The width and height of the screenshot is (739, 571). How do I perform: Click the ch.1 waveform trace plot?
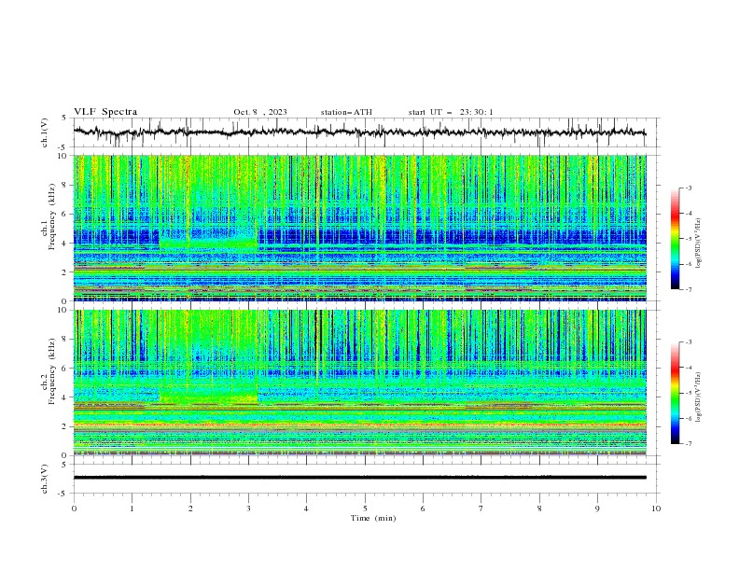[360, 132]
